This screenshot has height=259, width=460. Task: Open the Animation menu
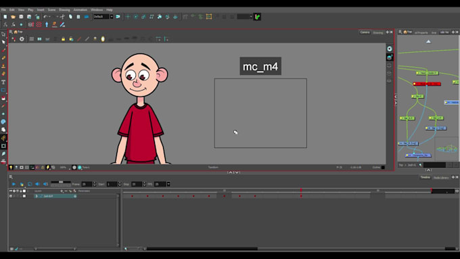pos(80,9)
